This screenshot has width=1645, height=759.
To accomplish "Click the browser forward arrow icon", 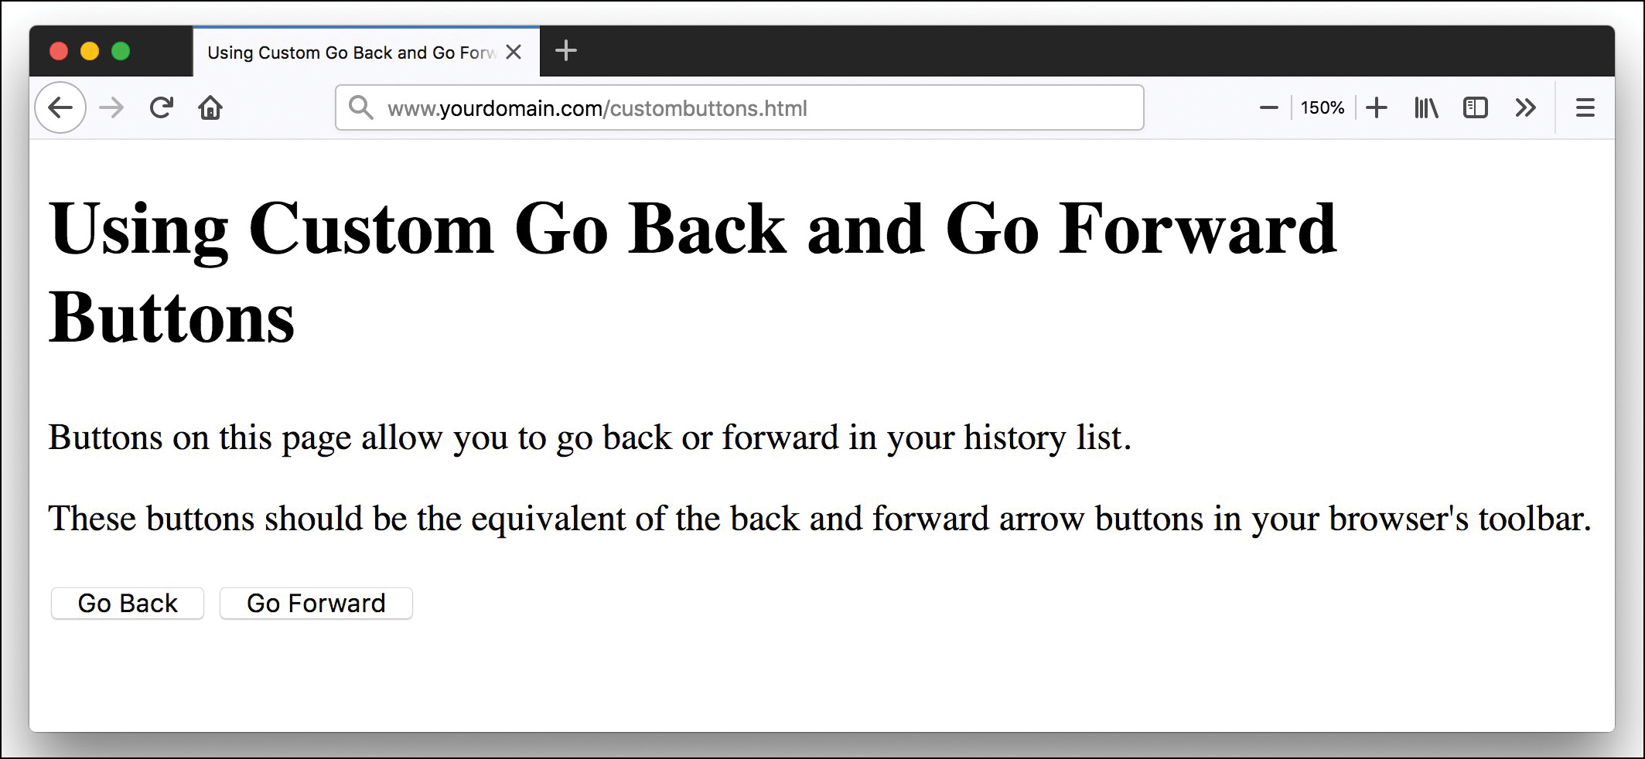I will [111, 107].
